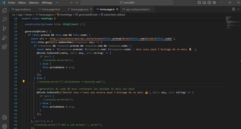The width and height of the screenshot is (241, 129).
Task: Open the Explorer view in activity bar
Action: point(4,10)
